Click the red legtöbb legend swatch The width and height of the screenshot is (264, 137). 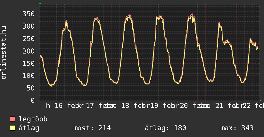pyautogui.click(x=13, y=119)
